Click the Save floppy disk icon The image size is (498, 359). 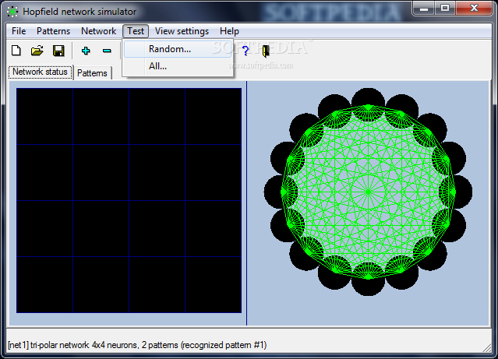pos(58,51)
